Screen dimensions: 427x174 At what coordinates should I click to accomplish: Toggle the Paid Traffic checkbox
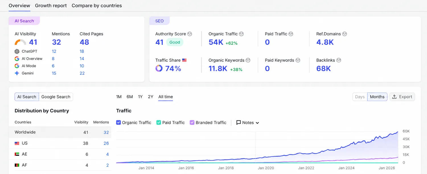159,123
